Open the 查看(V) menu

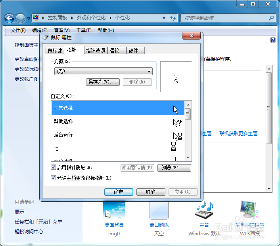click(61, 30)
